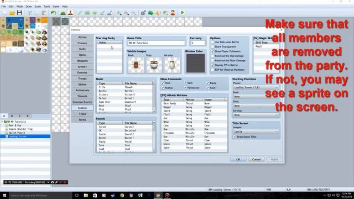Image resolution: width=354 pixels, height=199 pixels.
Task: Create a new project with toolbar icon
Action: coord(5,13)
